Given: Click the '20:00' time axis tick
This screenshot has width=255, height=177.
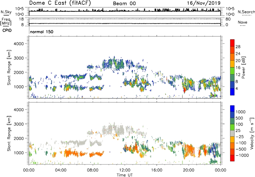Looking at the screenshot, I should (189, 170).
